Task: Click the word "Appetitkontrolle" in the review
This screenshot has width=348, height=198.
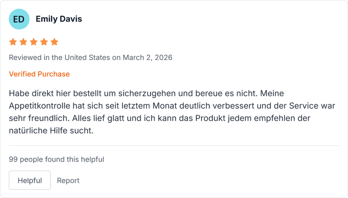Action: point(40,105)
